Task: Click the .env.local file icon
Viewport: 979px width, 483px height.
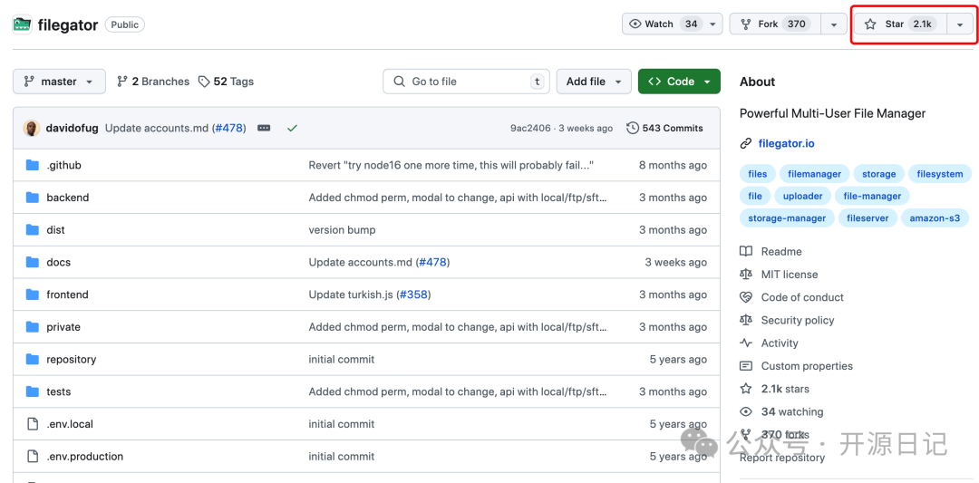Action: coord(33,424)
